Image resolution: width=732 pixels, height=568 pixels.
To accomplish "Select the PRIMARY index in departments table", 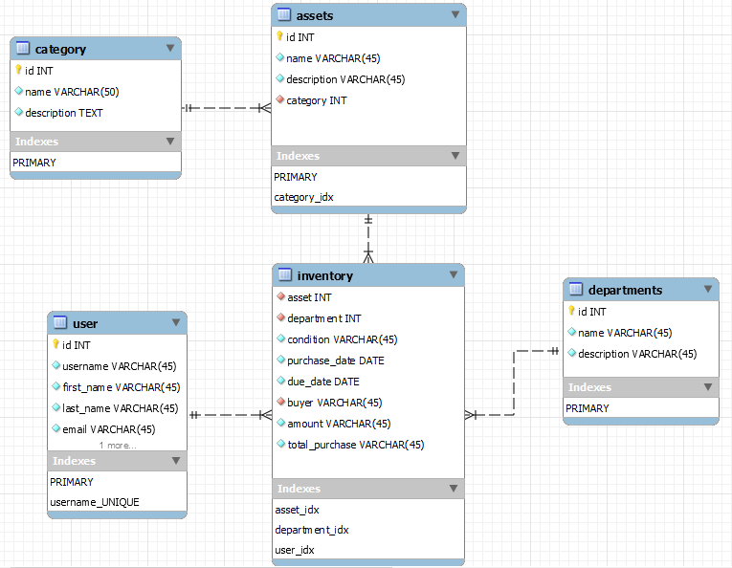I will [x=587, y=408].
